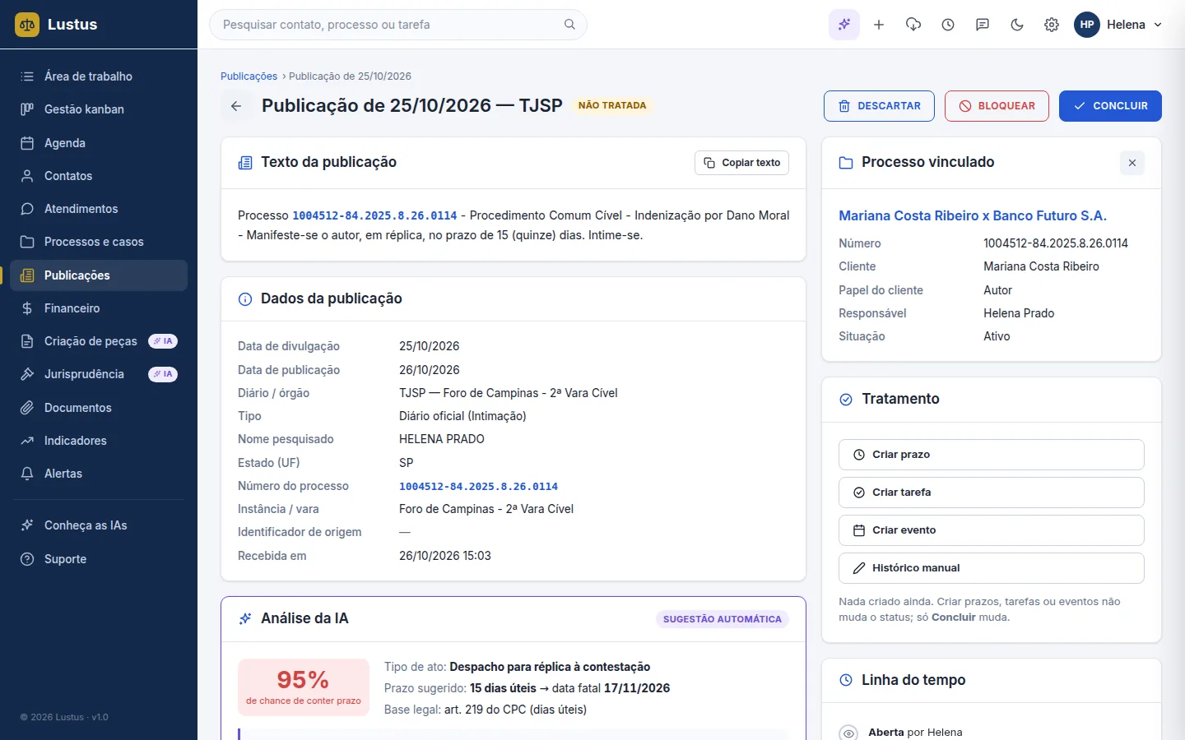Viewport: 1185px width, 740px height.
Task: Open Alertas in sidebar
Action: [99, 474]
